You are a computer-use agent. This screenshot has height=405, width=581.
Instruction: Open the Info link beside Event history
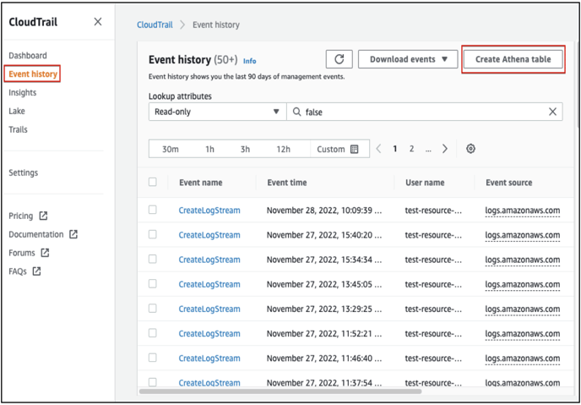[250, 61]
